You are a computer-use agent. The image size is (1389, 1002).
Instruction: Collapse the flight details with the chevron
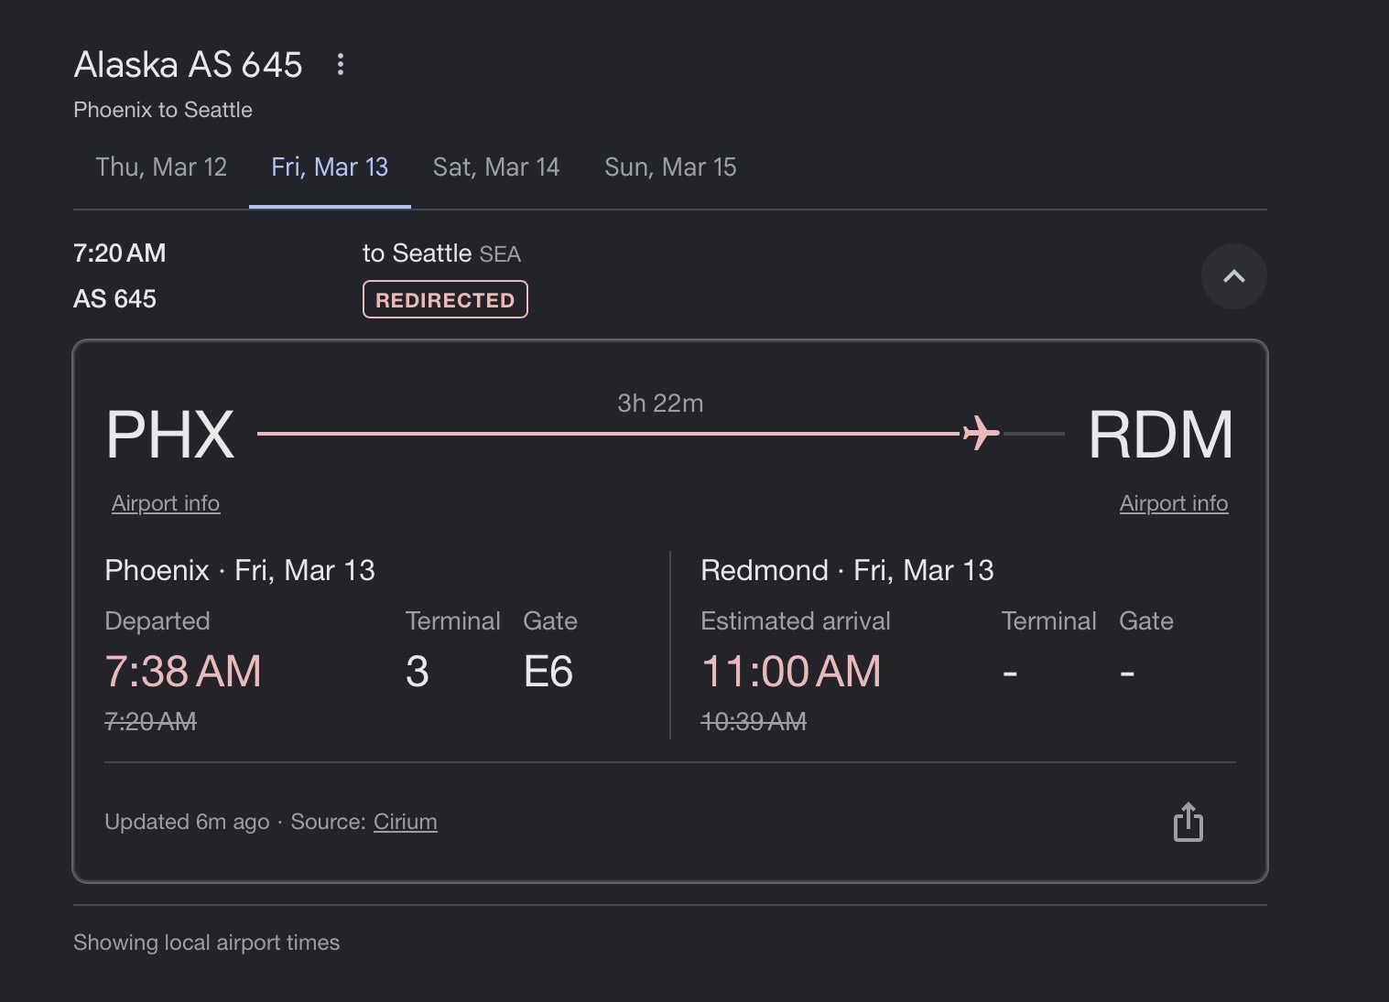click(x=1233, y=276)
